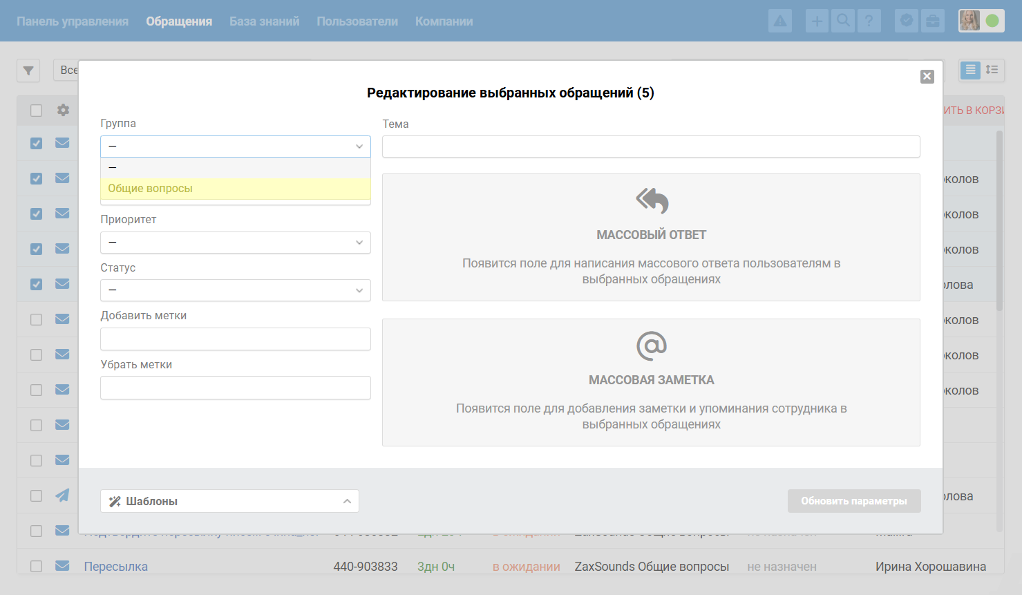Switch to compact list view icon
Viewport: 1022px width, 595px height.
(x=992, y=70)
